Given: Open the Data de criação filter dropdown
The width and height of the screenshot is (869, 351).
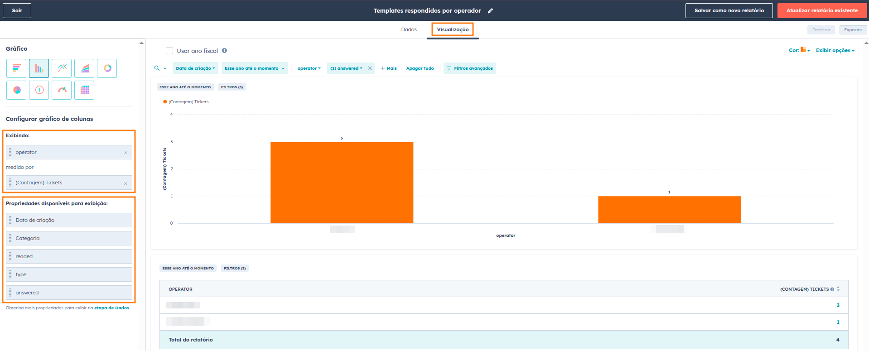Looking at the screenshot, I should 195,68.
